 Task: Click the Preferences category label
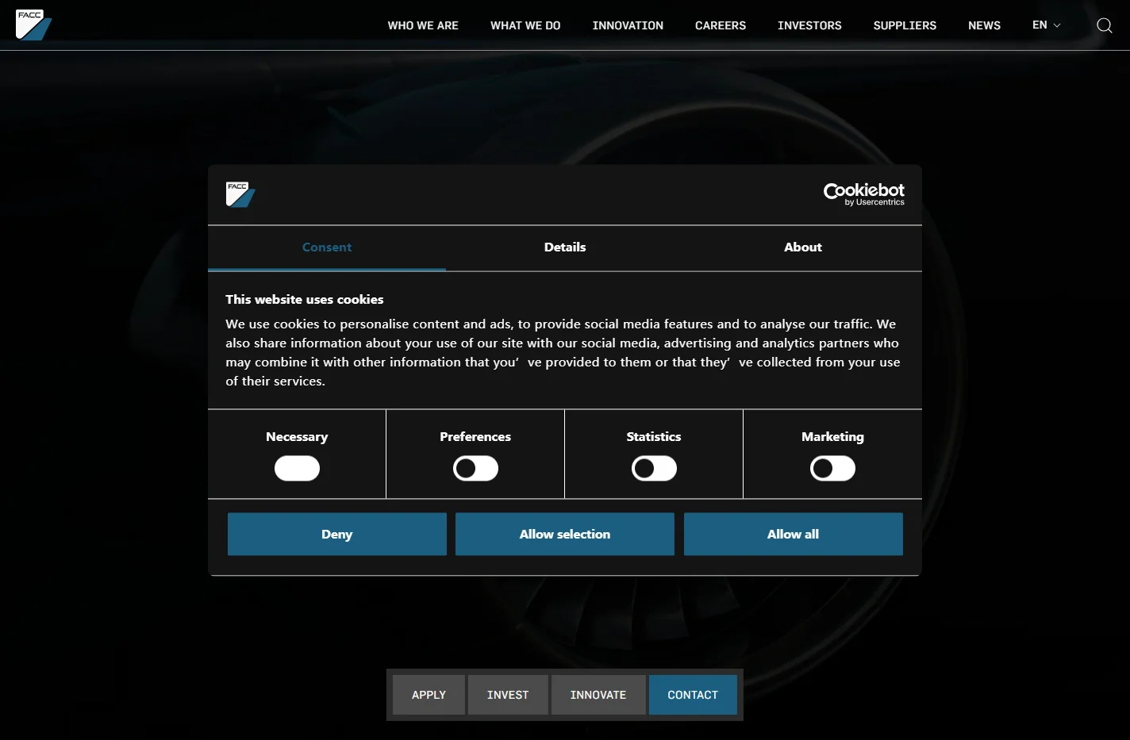(x=475, y=437)
